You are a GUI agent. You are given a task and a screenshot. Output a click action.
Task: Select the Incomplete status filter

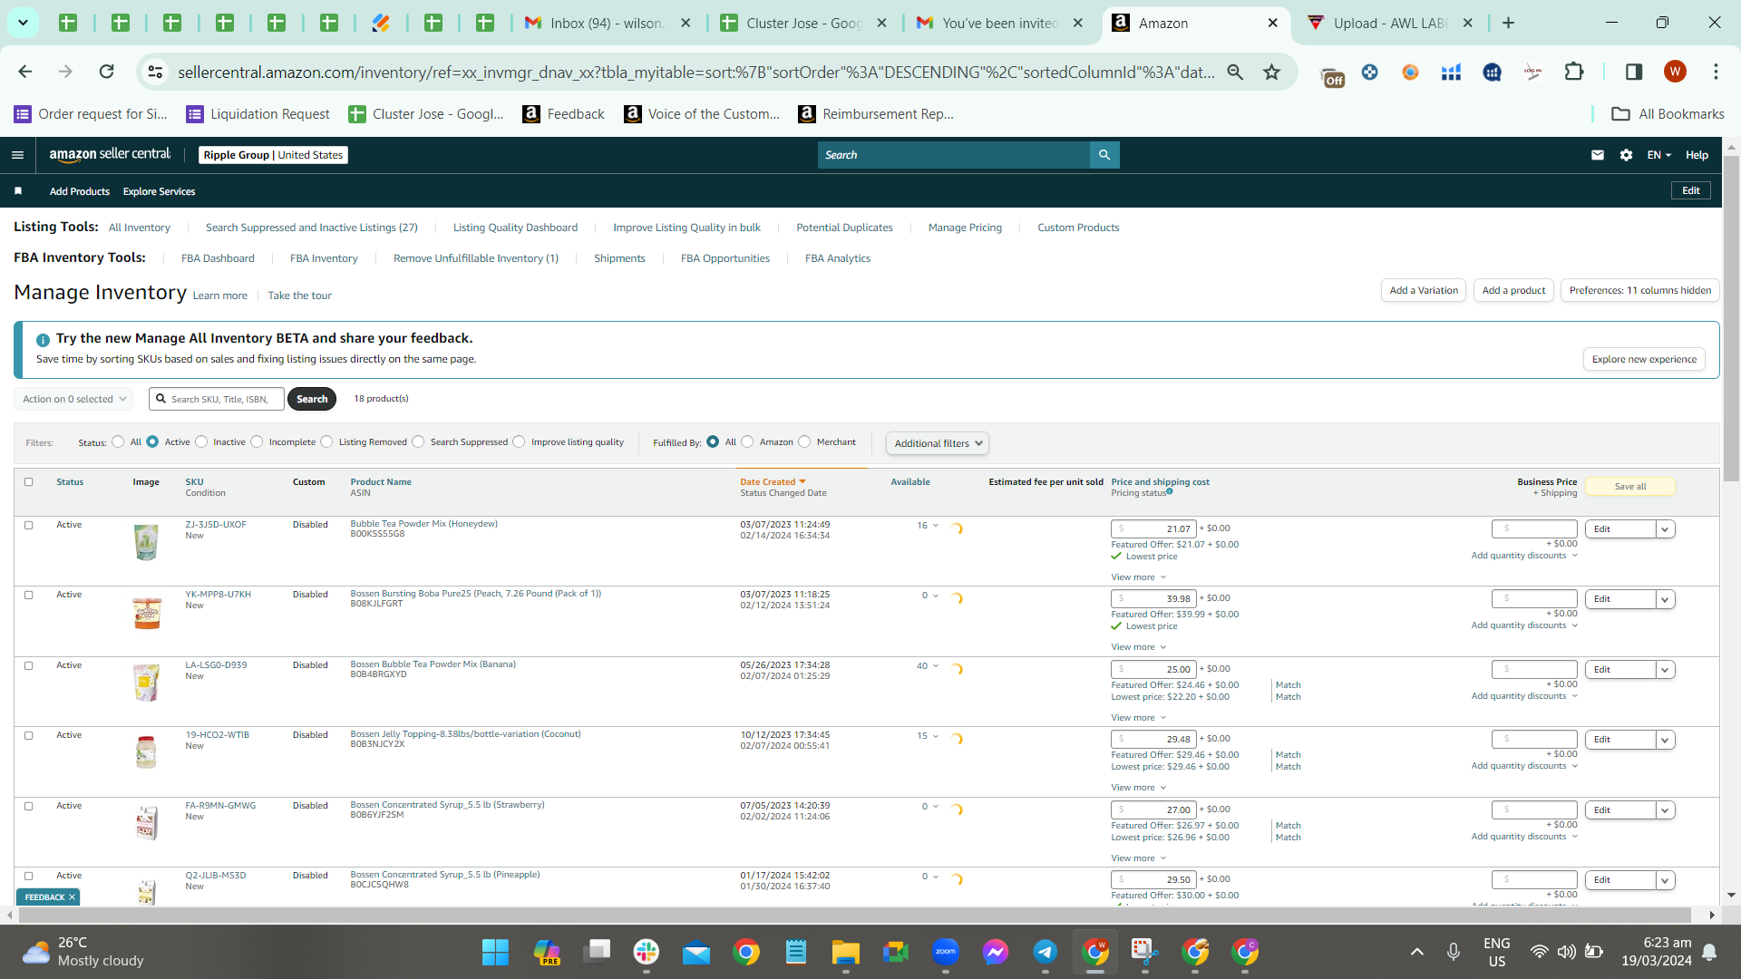(257, 442)
